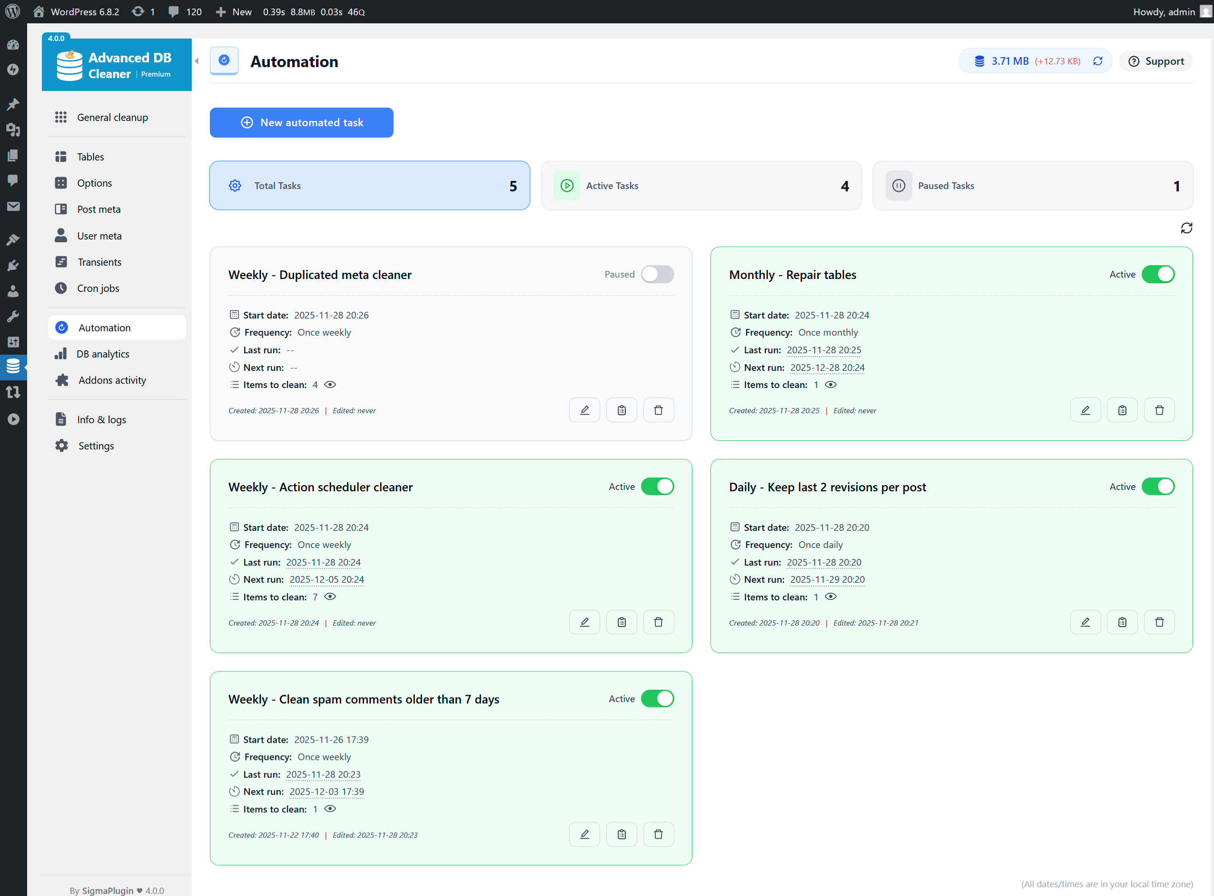1214x896 pixels.
Task: Create a new automated task
Action: point(301,122)
